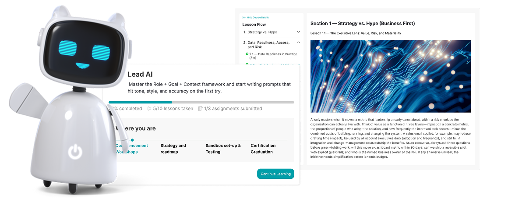Select the Certification Graduation stage
This screenshot has width=508, height=203.
click(x=263, y=149)
